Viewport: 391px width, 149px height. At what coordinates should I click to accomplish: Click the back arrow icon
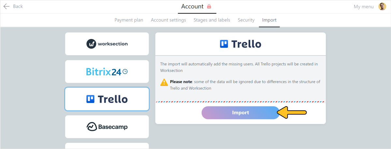(7, 6)
